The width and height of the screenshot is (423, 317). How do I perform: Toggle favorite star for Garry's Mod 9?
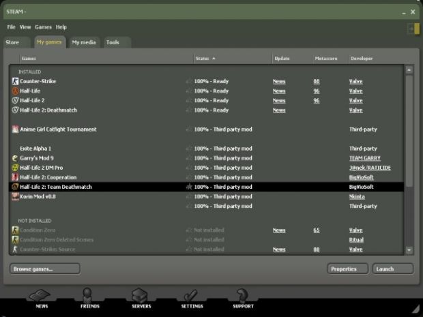189,158
